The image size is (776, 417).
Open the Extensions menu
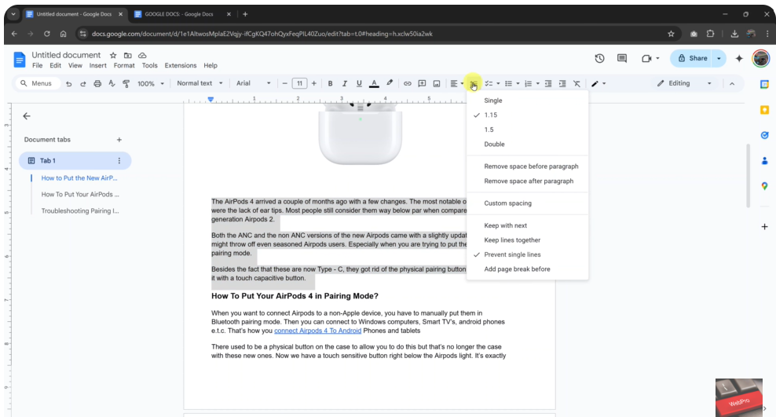click(x=180, y=65)
